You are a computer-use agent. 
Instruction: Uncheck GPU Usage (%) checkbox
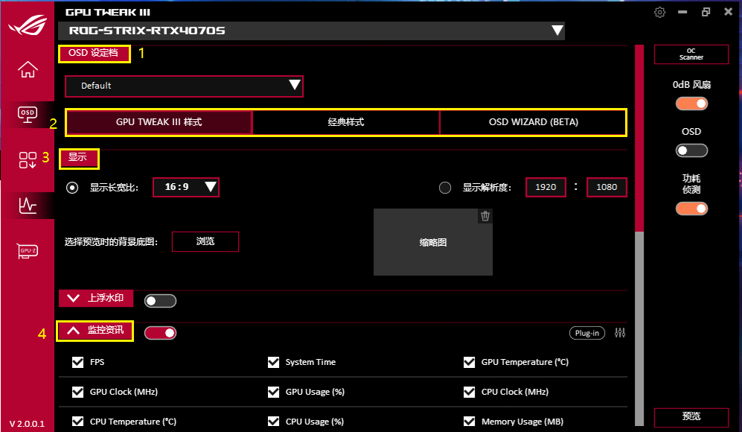[x=274, y=393]
